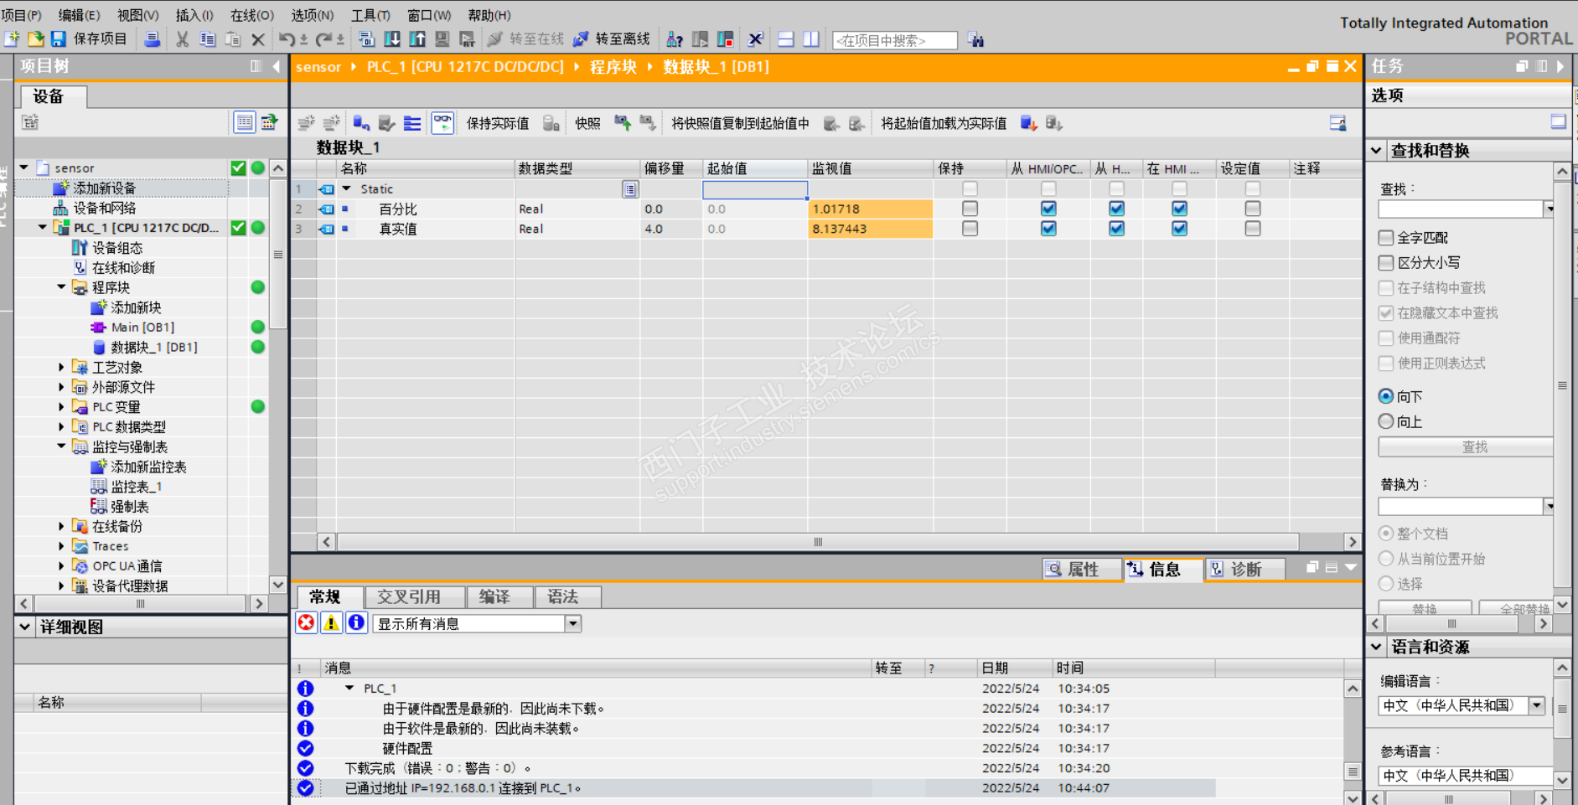Click the open project folder icon
The height and width of the screenshot is (805, 1578).
pos(35,39)
